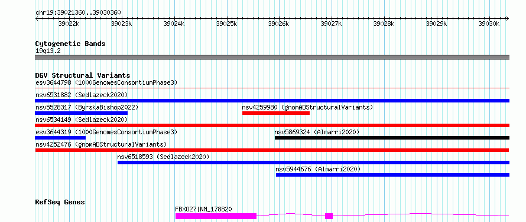Screen dimensions: 526x222
Task: Select the esv3644319 short blue bar
Action: coord(60,138)
